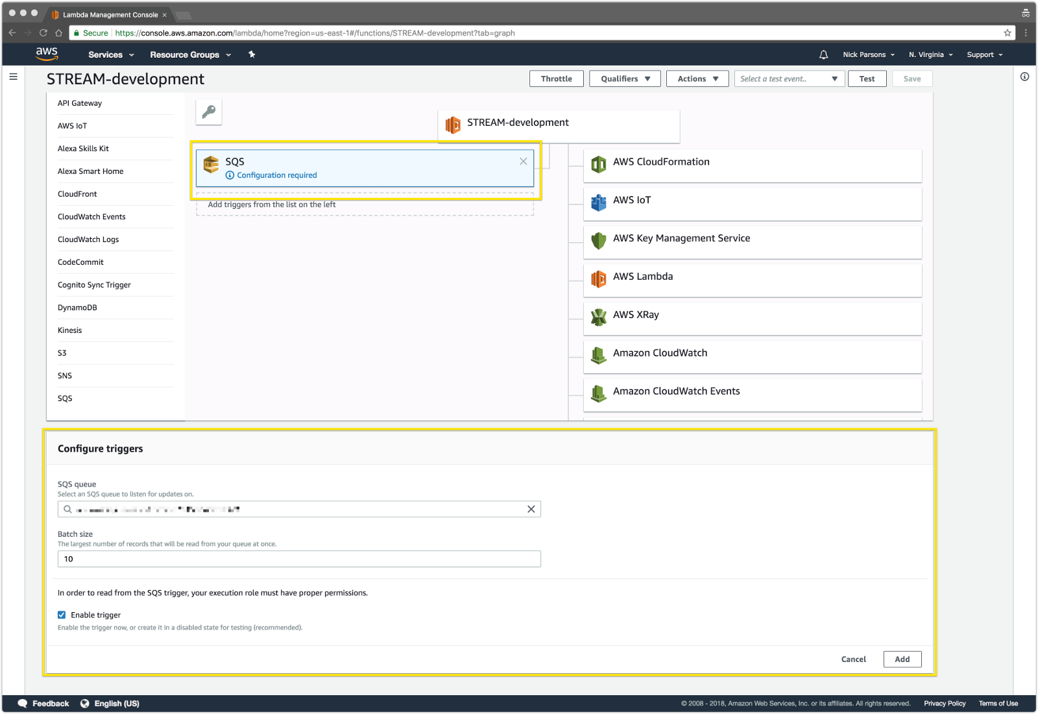Screen dimensions: 1038x714
Task: Open the browser three-dot menu
Action: pos(1026,32)
